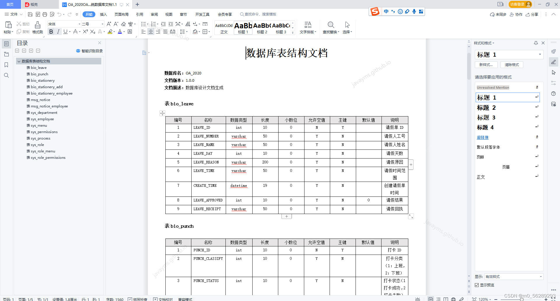Open the font size dropdown 二号
The image size is (560, 301).
[x=102, y=24]
